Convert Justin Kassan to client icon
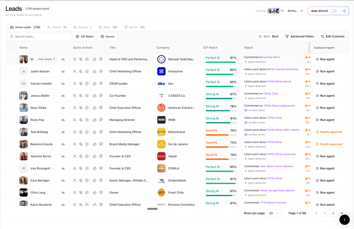Viewport: 354px width, 229px height. coord(75,71)
